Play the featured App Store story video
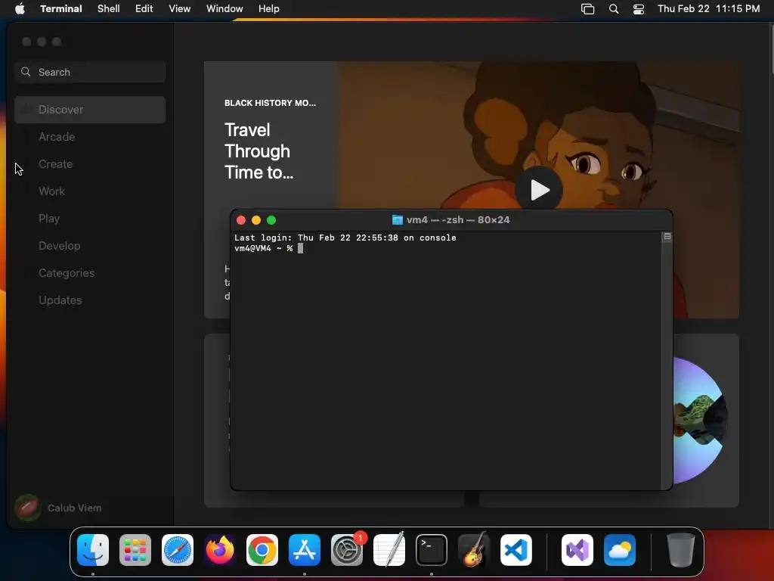The image size is (774, 581). (539, 190)
